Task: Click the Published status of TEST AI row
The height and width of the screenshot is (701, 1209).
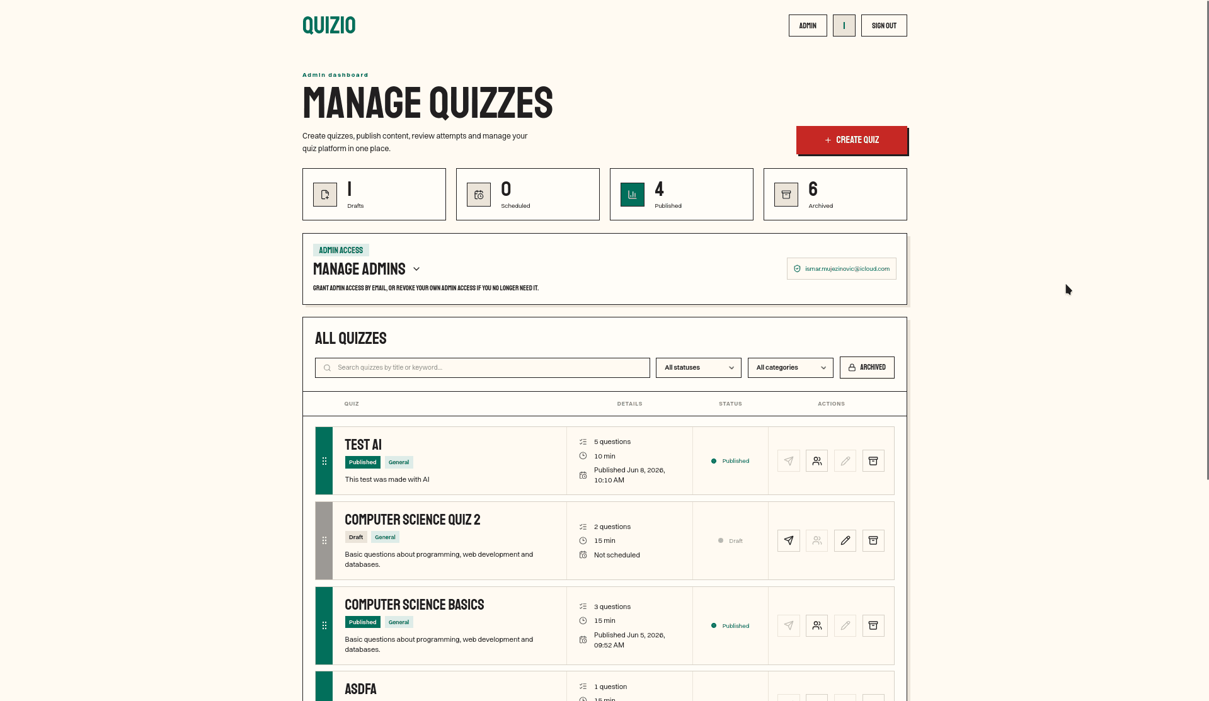Action: tap(730, 461)
